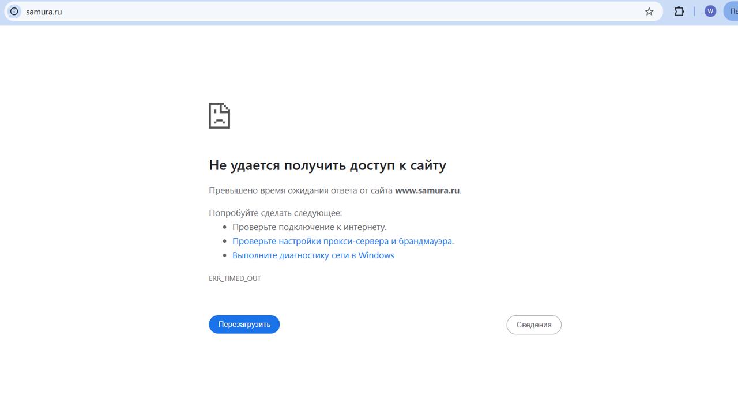Click the ERR_TIMED_OUT error code
The height and width of the screenshot is (407, 738).
(235, 278)
